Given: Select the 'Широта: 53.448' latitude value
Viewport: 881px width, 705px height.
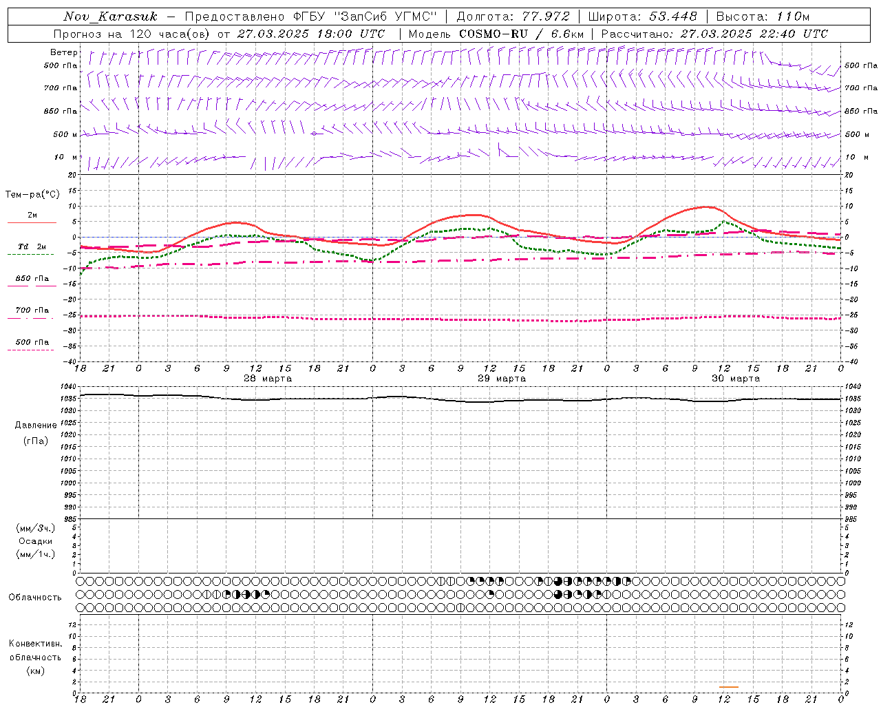Looking at the screenshot, I should point(643,17).
